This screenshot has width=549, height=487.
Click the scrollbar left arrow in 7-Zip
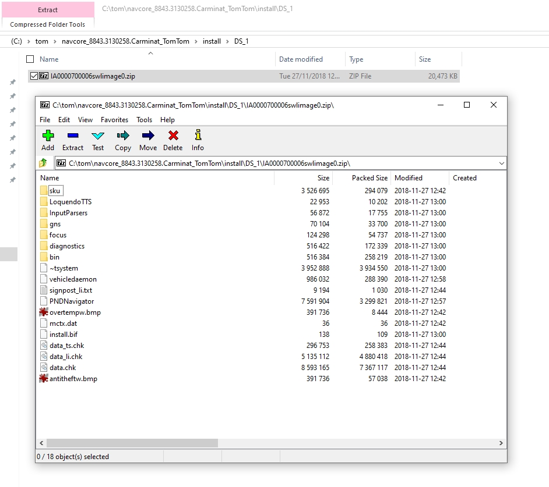click(x=41, y=443)
